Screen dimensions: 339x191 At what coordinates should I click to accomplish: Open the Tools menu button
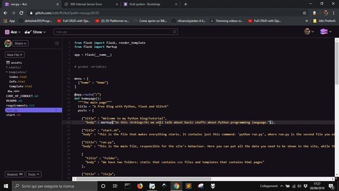click(33, 175)
